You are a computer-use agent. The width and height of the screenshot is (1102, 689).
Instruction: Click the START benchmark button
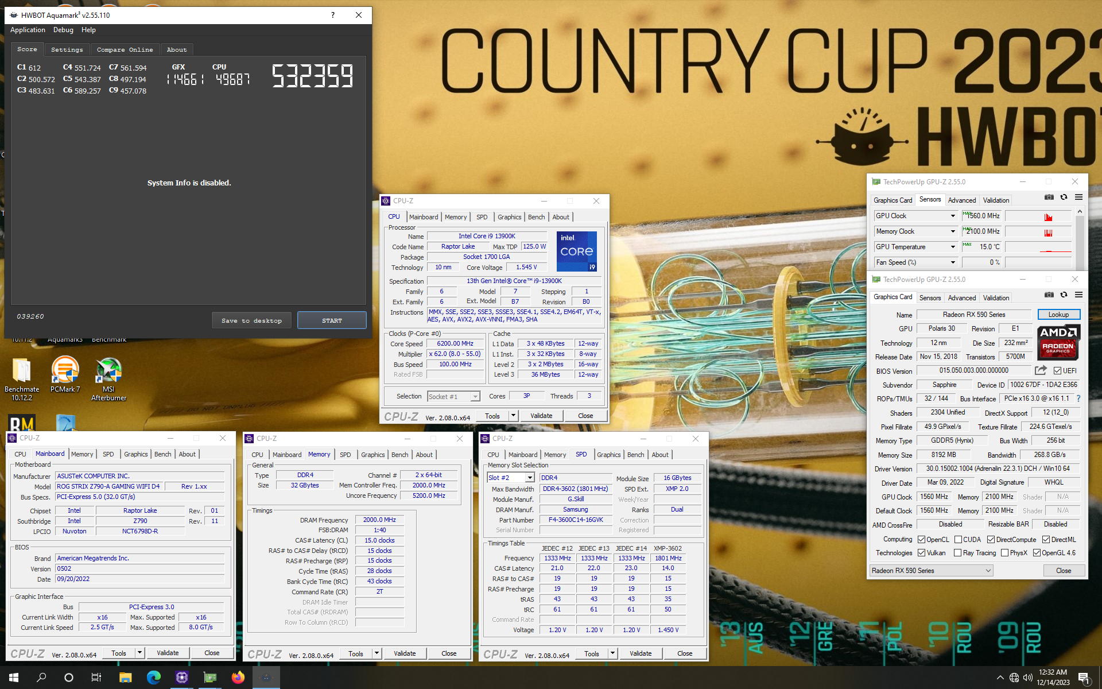pyautogui.click(x=332, y=320)
